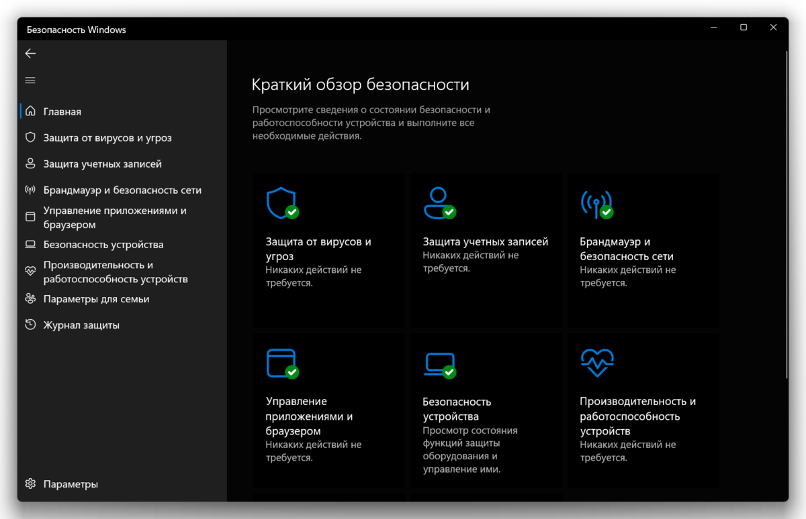Click the home icon beside Главная
This screenshot has width=806, height=519.
[x=30, y=112]
